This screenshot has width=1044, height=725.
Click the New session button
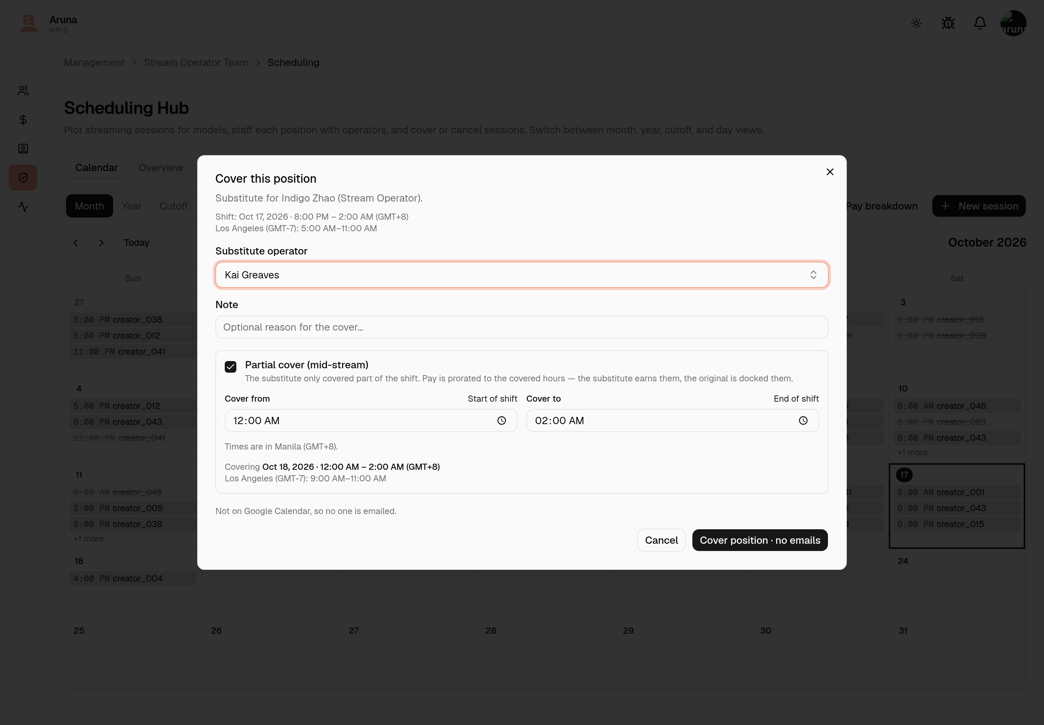pos(979,206)
